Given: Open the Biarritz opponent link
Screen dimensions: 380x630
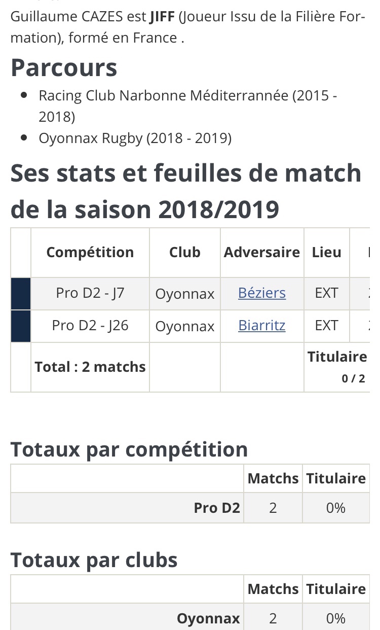Looking at the screenshot, I should [x=262, y=326].
